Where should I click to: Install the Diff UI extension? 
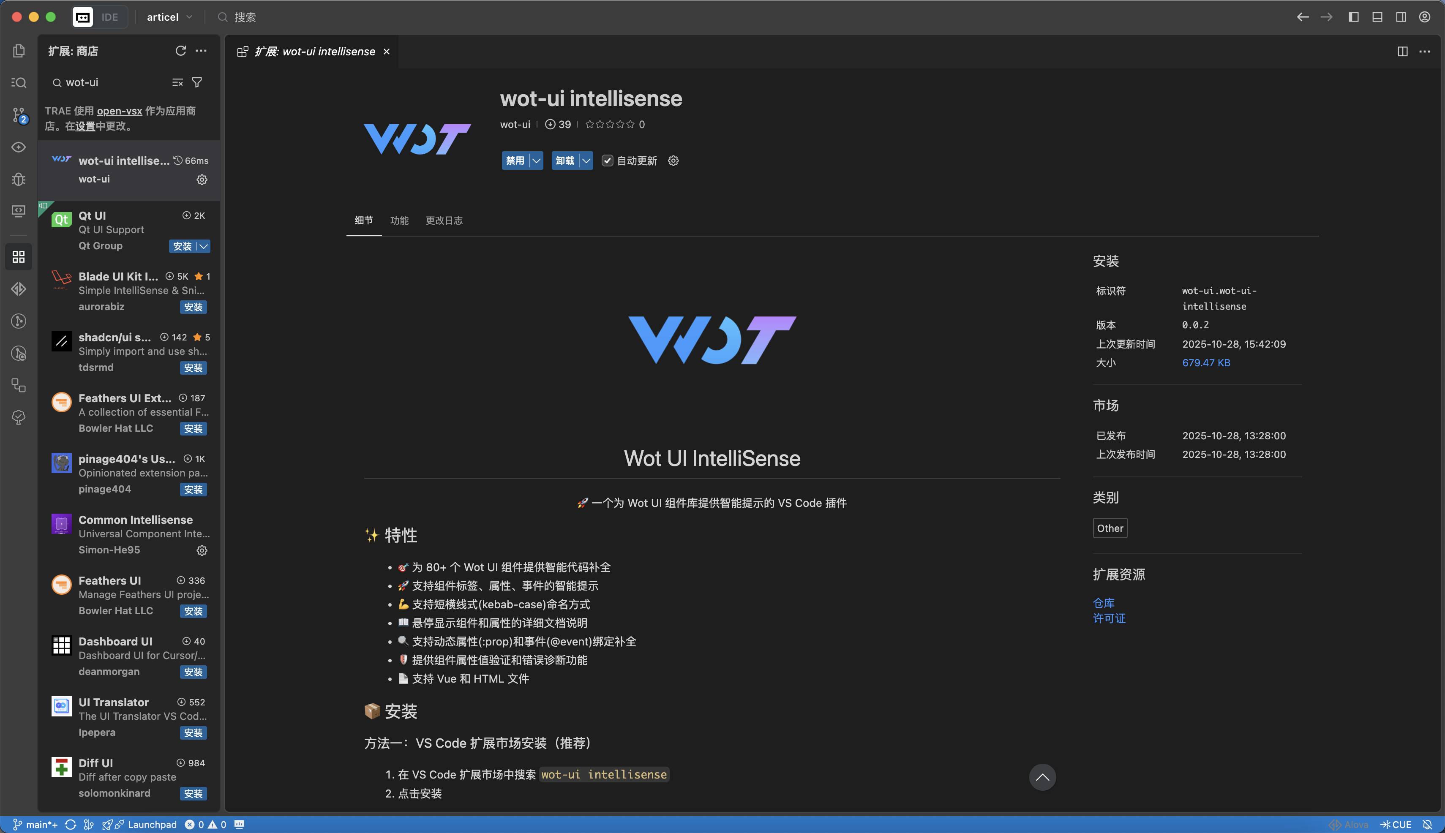(x=194, y=794)
